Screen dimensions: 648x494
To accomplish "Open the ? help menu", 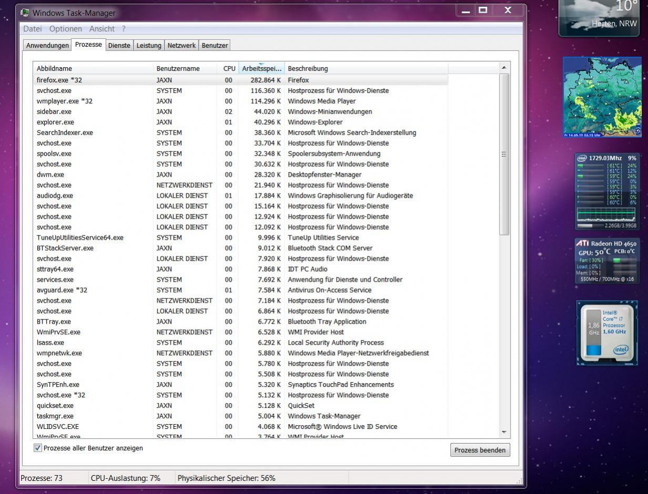I will (124, 29).
